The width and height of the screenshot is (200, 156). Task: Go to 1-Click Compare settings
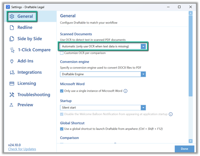pyautogui.click(x=30, y=50)
